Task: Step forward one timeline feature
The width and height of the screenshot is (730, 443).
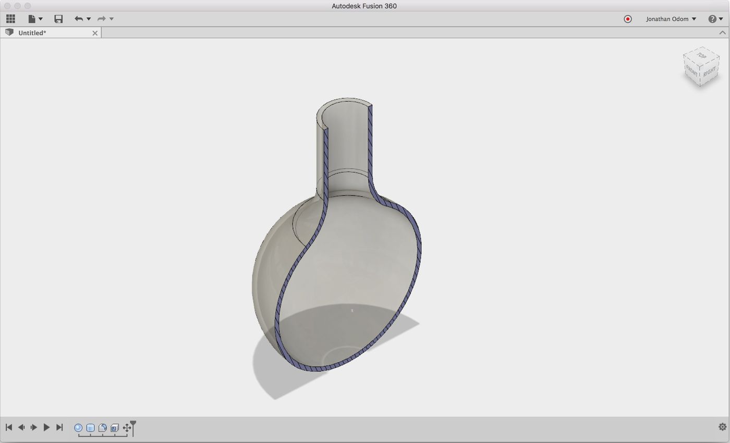Action: pyautogui.click(x=34, y=427)
